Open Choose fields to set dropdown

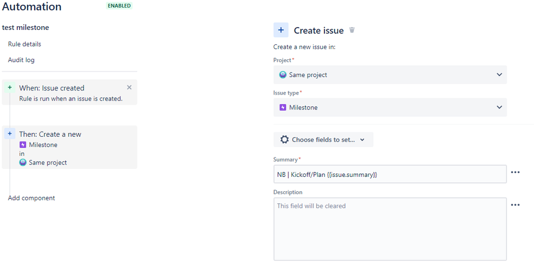[x=323, y=140]
